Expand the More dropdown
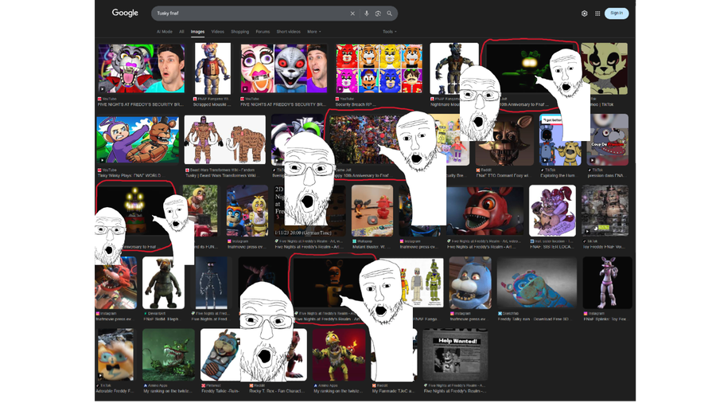This screenshot has height=403, width=716. pyautogui.click(x=313, y=32)
